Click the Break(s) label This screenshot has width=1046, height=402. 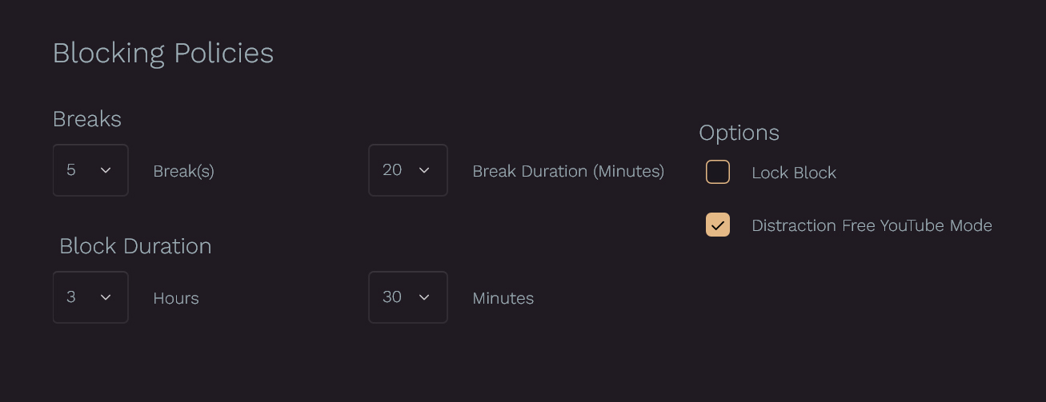click(183, 171)
